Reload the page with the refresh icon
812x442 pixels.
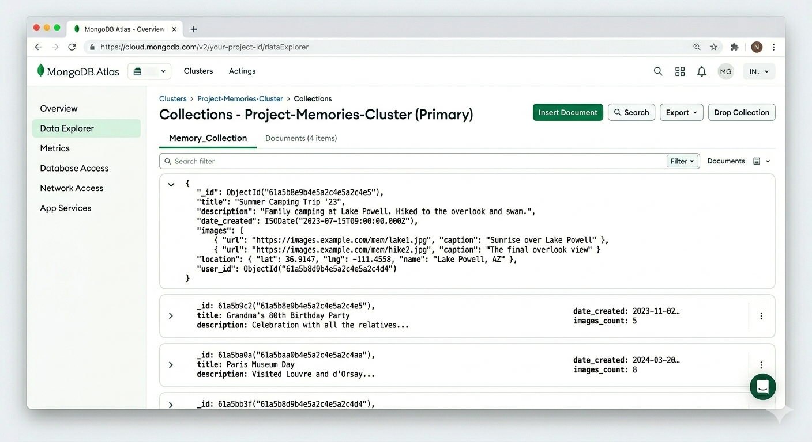tap(72, 47)
